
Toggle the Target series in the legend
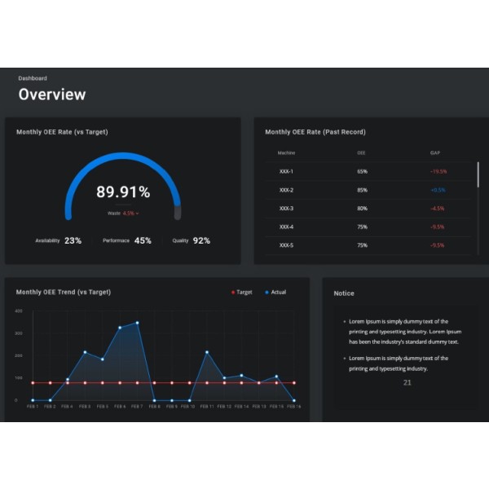pyautogui.click(x=242, y=293)
